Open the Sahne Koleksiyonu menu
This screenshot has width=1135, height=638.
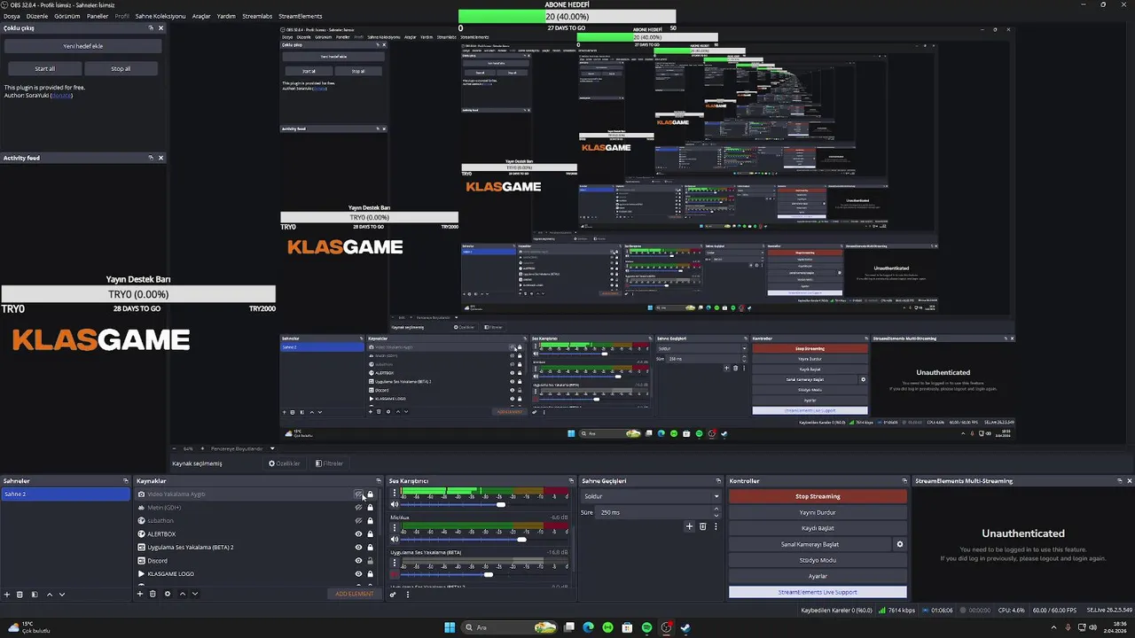(x=160, y=16)
